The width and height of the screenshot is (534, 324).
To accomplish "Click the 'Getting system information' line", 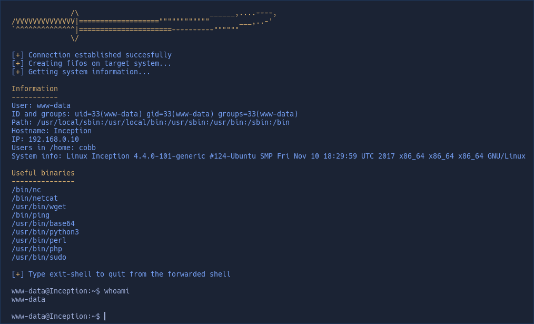I will coord(81,72).
